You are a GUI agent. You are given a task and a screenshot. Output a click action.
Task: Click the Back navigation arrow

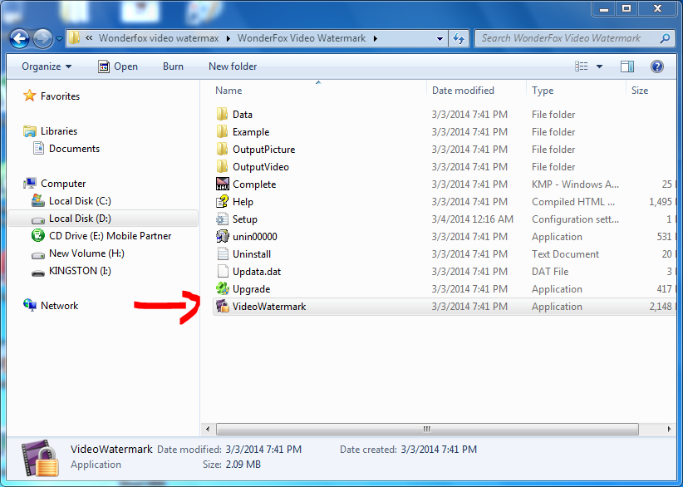coord(20,39)
